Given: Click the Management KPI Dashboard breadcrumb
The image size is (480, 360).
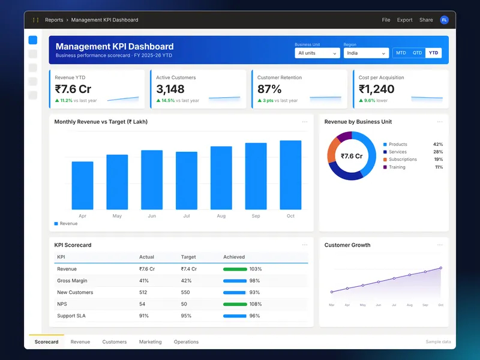Looking at the screenshot, I should tap(104, 20).
